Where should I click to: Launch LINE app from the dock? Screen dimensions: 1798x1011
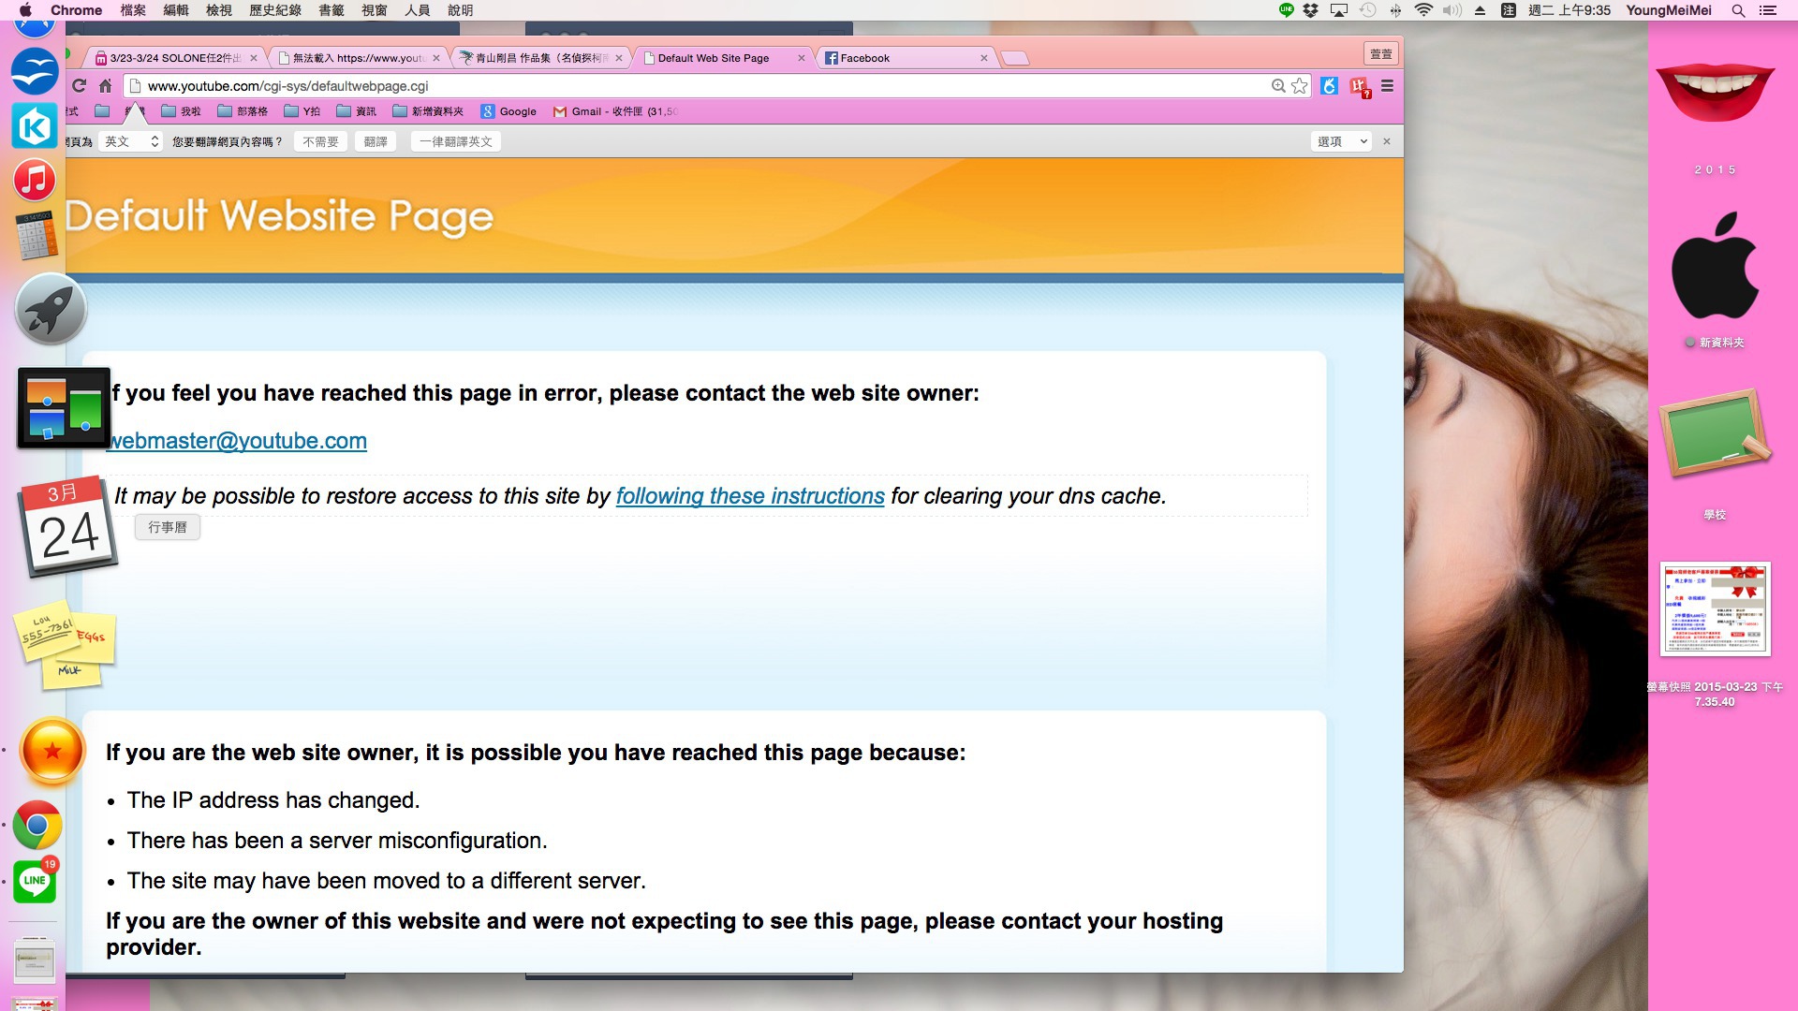pos(36,880)
